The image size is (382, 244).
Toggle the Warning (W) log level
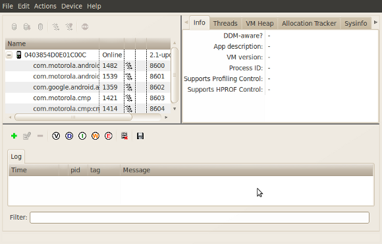click(x=95, y=136)
